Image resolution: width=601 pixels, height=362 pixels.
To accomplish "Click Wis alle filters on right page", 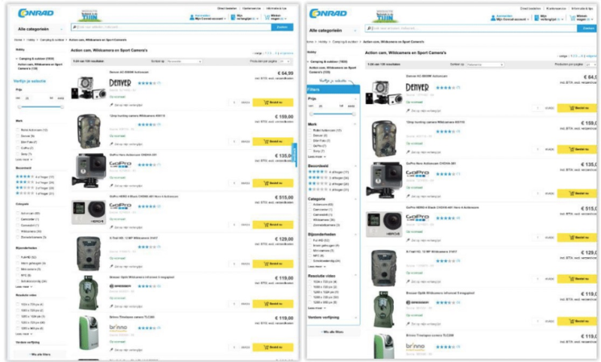I will pyautogui.click(x=333, y=332).
